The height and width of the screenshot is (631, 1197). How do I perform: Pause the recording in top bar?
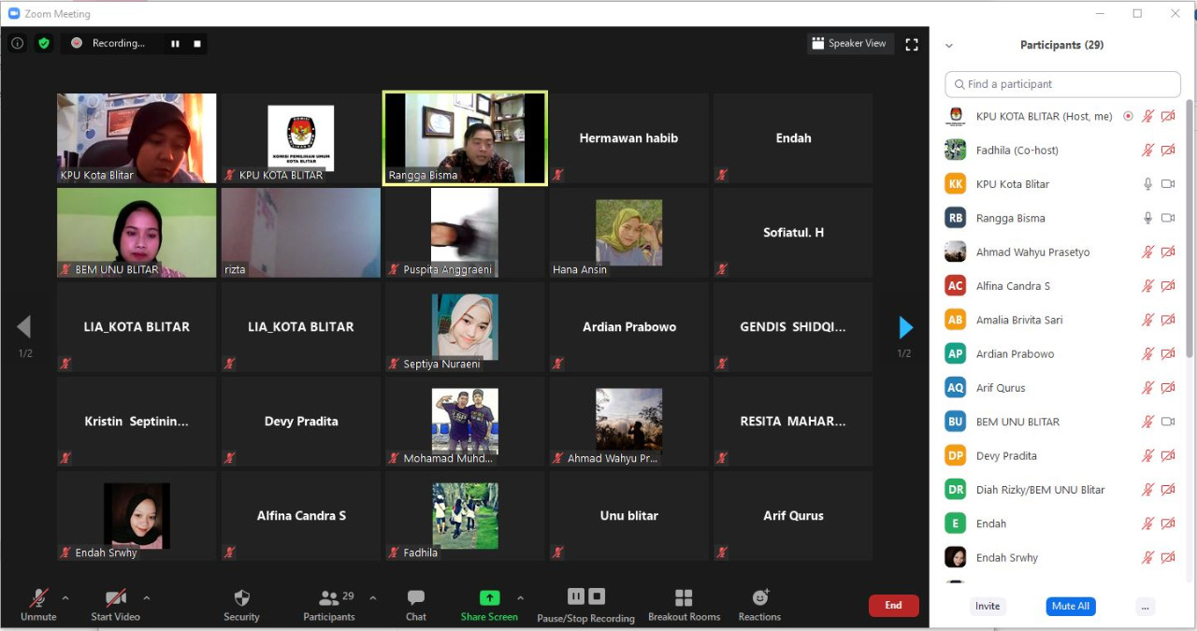pos(175,43)
